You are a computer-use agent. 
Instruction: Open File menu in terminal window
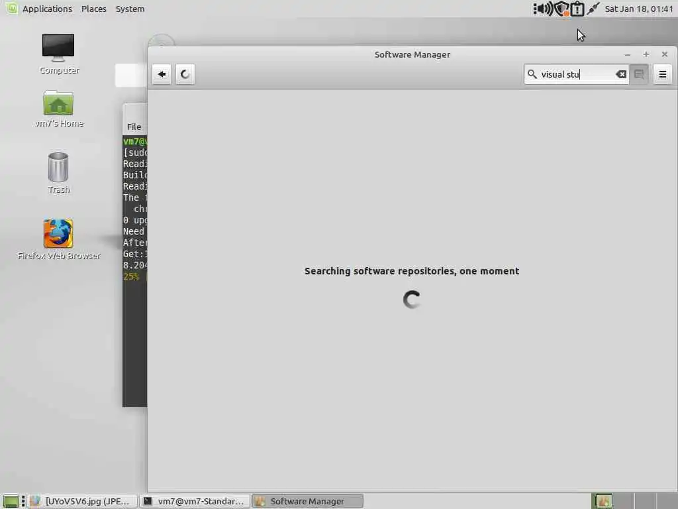coord(134,127)
